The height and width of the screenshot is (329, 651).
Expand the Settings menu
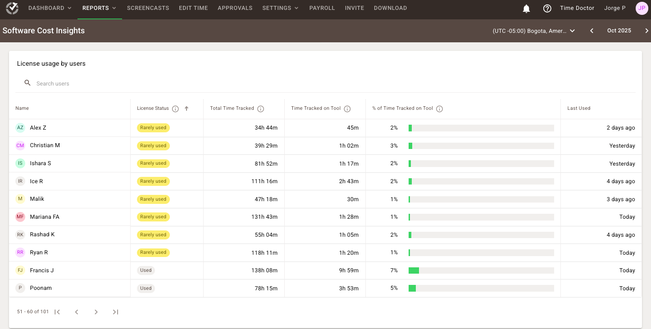pyautogui.click(x=281, y=8)
